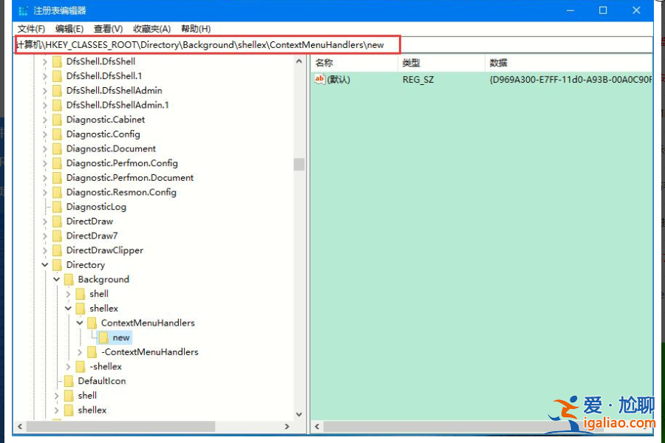This screenshot has width=665, height=443.
Task: Expand the -ContextMenuHandlers node
Action: 79,352
